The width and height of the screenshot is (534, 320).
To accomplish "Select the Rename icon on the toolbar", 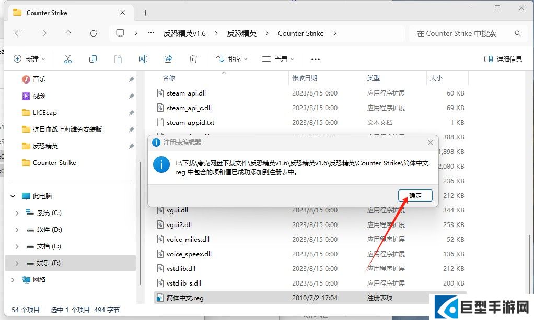I will coord(143,58).
